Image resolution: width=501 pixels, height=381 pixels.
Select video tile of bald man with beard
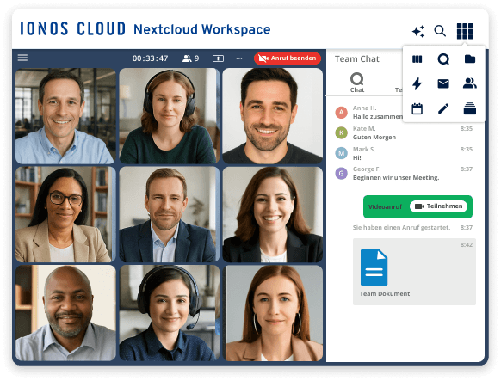coord(65,313)
